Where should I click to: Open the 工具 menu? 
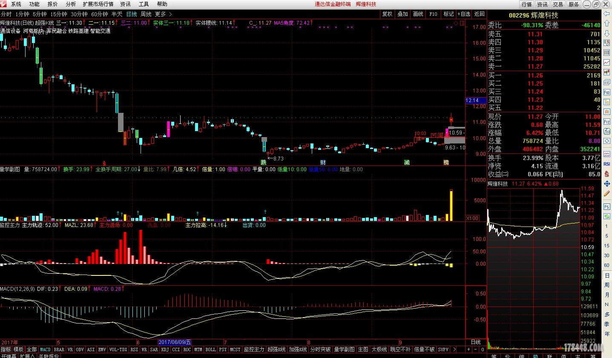pyautogui.click(x=144, y=4)
